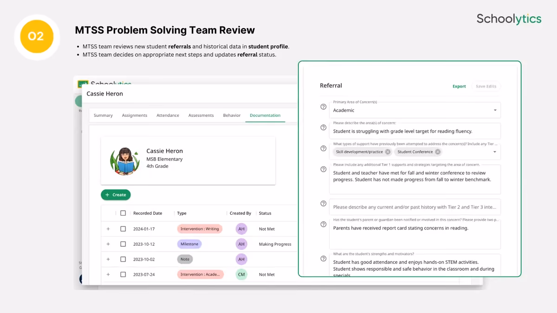Click help icon beside Tier 2 and Tier 3 history
This screenshot has height=313, width=557.
click(324, 204)
